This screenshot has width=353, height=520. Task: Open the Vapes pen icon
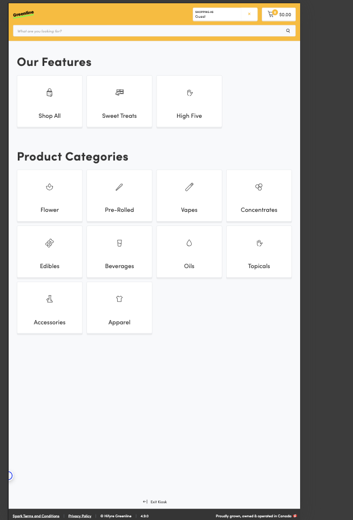point(189,187)
